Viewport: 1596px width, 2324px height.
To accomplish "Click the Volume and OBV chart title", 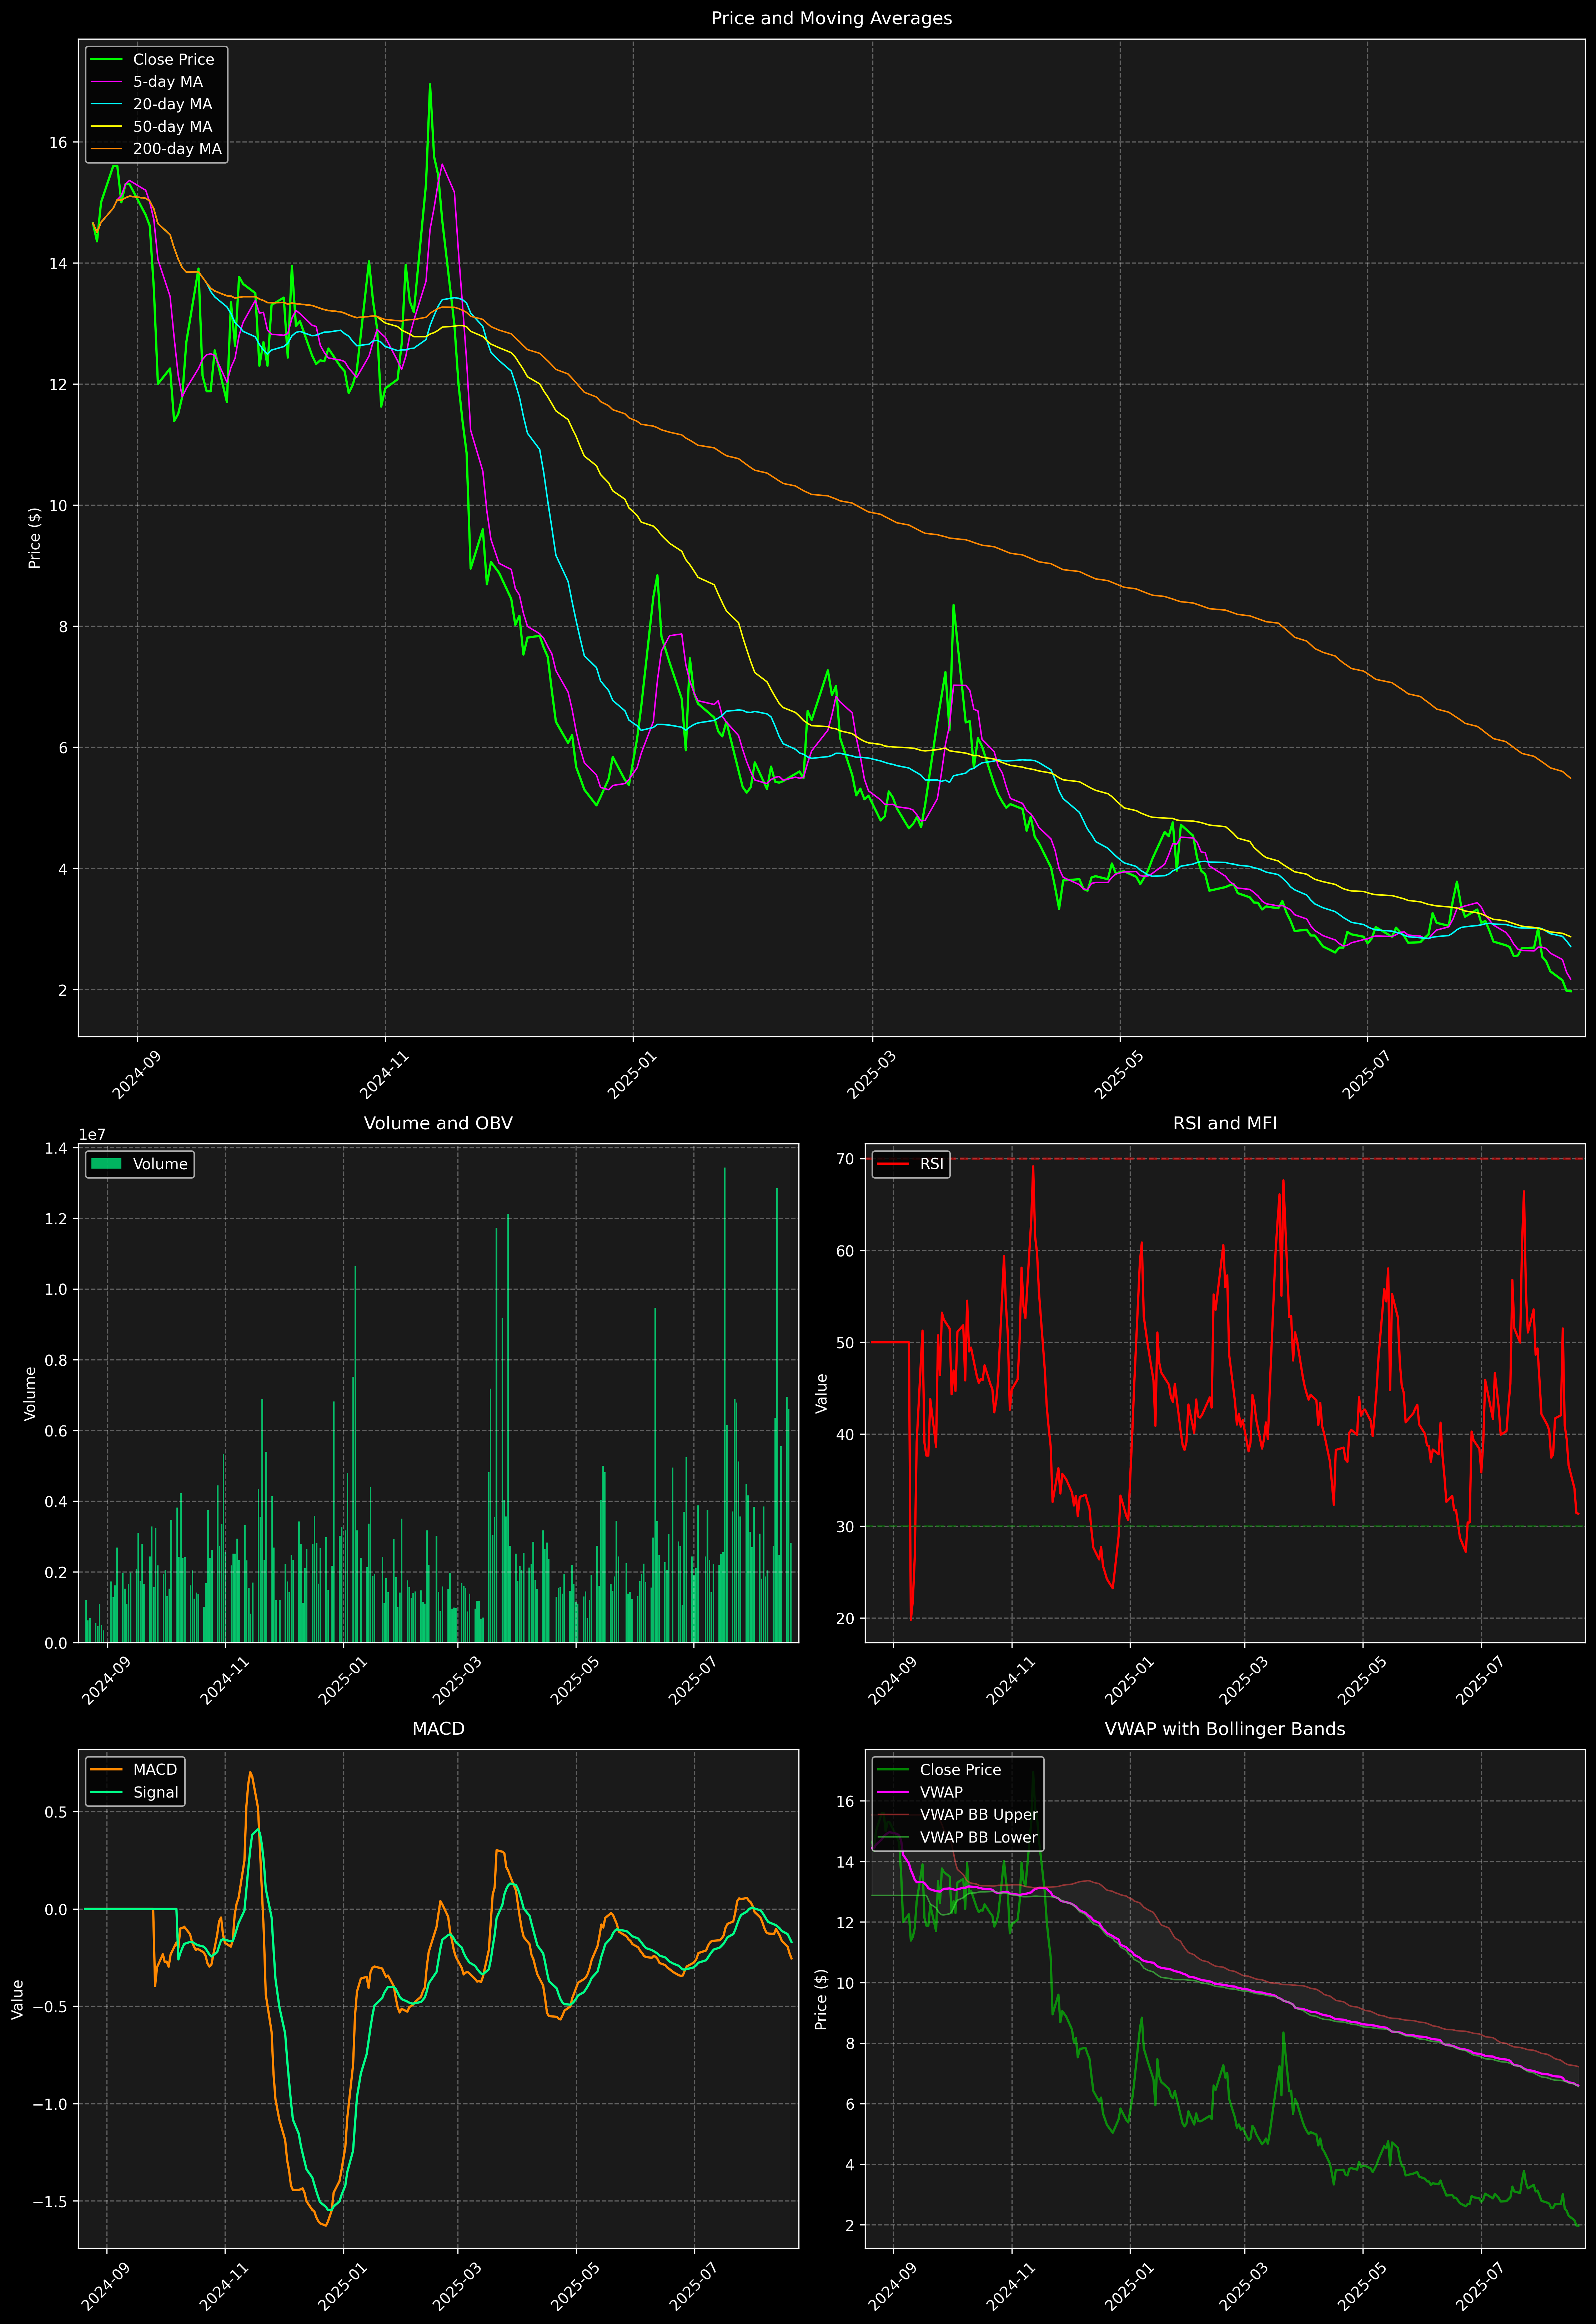I will click(438, 1123).
